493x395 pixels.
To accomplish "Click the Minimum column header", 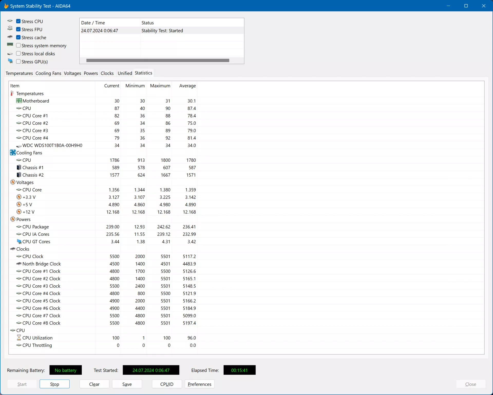I will tap(134, 86).
